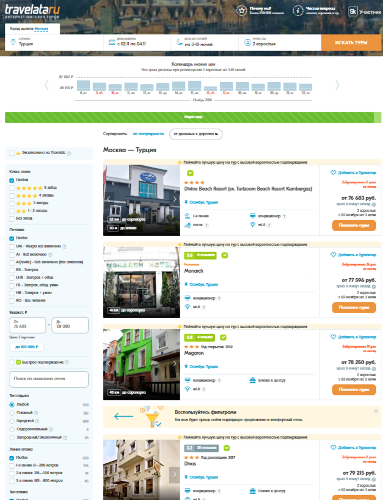Next photo arrow on Divas image
This screenshot has width=383, height=500.
tap(174, 474)
